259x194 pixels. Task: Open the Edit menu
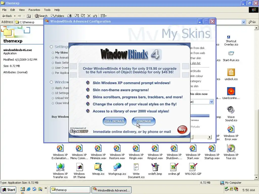click(x=13, y=10)
